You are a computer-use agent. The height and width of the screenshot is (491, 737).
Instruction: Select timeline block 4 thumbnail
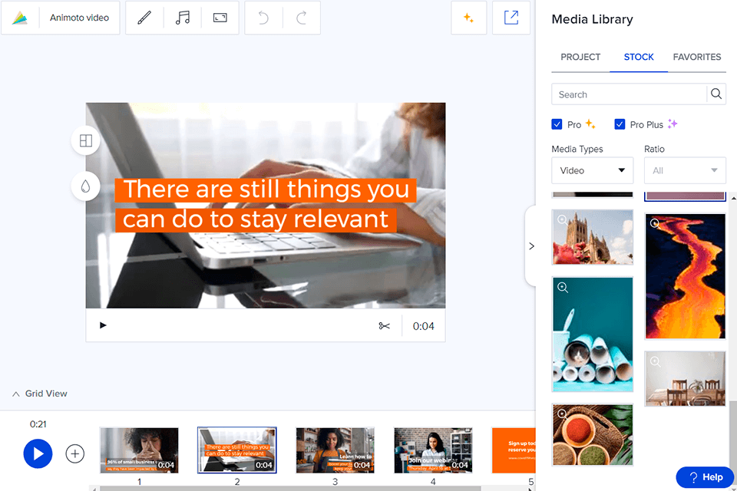pos(433,450)
